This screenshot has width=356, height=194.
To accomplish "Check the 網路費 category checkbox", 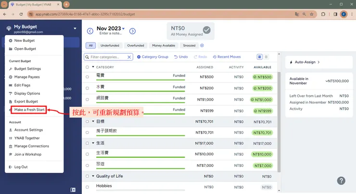I will (87, 100).
